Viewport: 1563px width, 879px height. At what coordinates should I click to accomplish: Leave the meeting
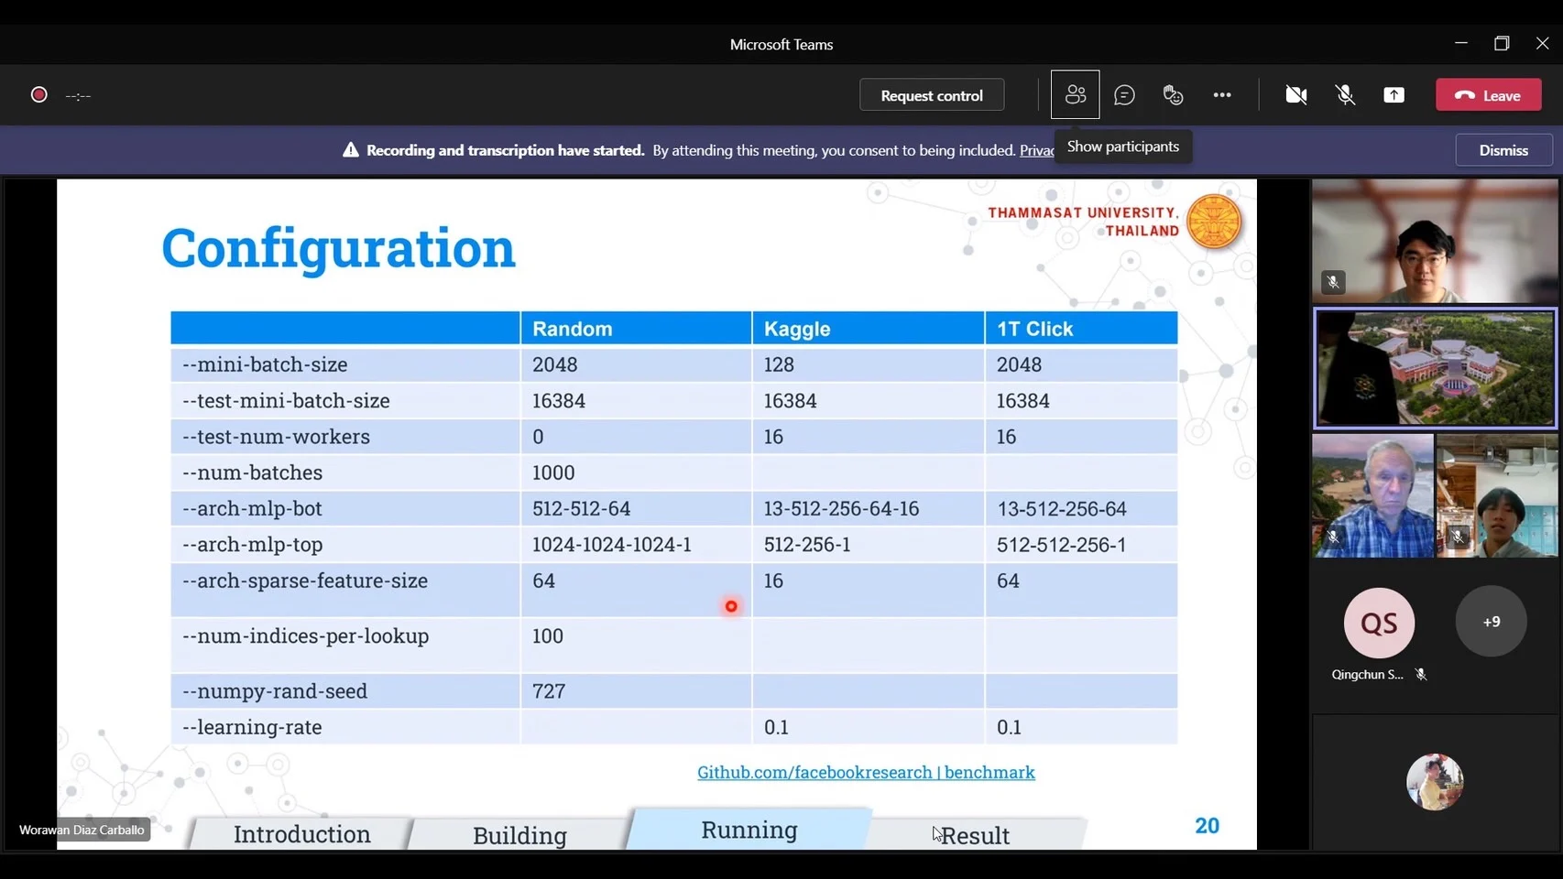(x=1488, y=95)
